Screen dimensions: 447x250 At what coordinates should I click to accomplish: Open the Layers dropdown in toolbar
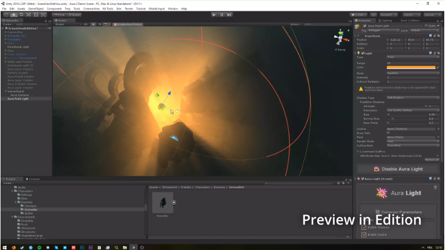[x=411, y=15]
